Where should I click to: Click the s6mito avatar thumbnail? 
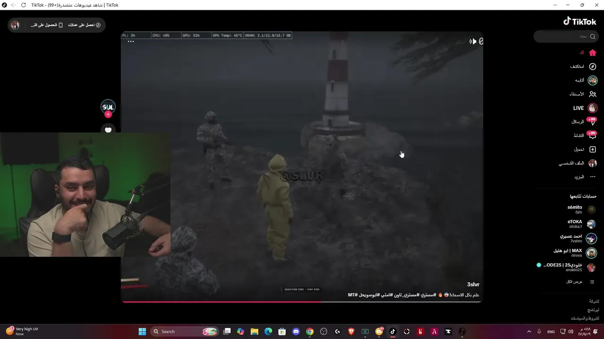591,210
